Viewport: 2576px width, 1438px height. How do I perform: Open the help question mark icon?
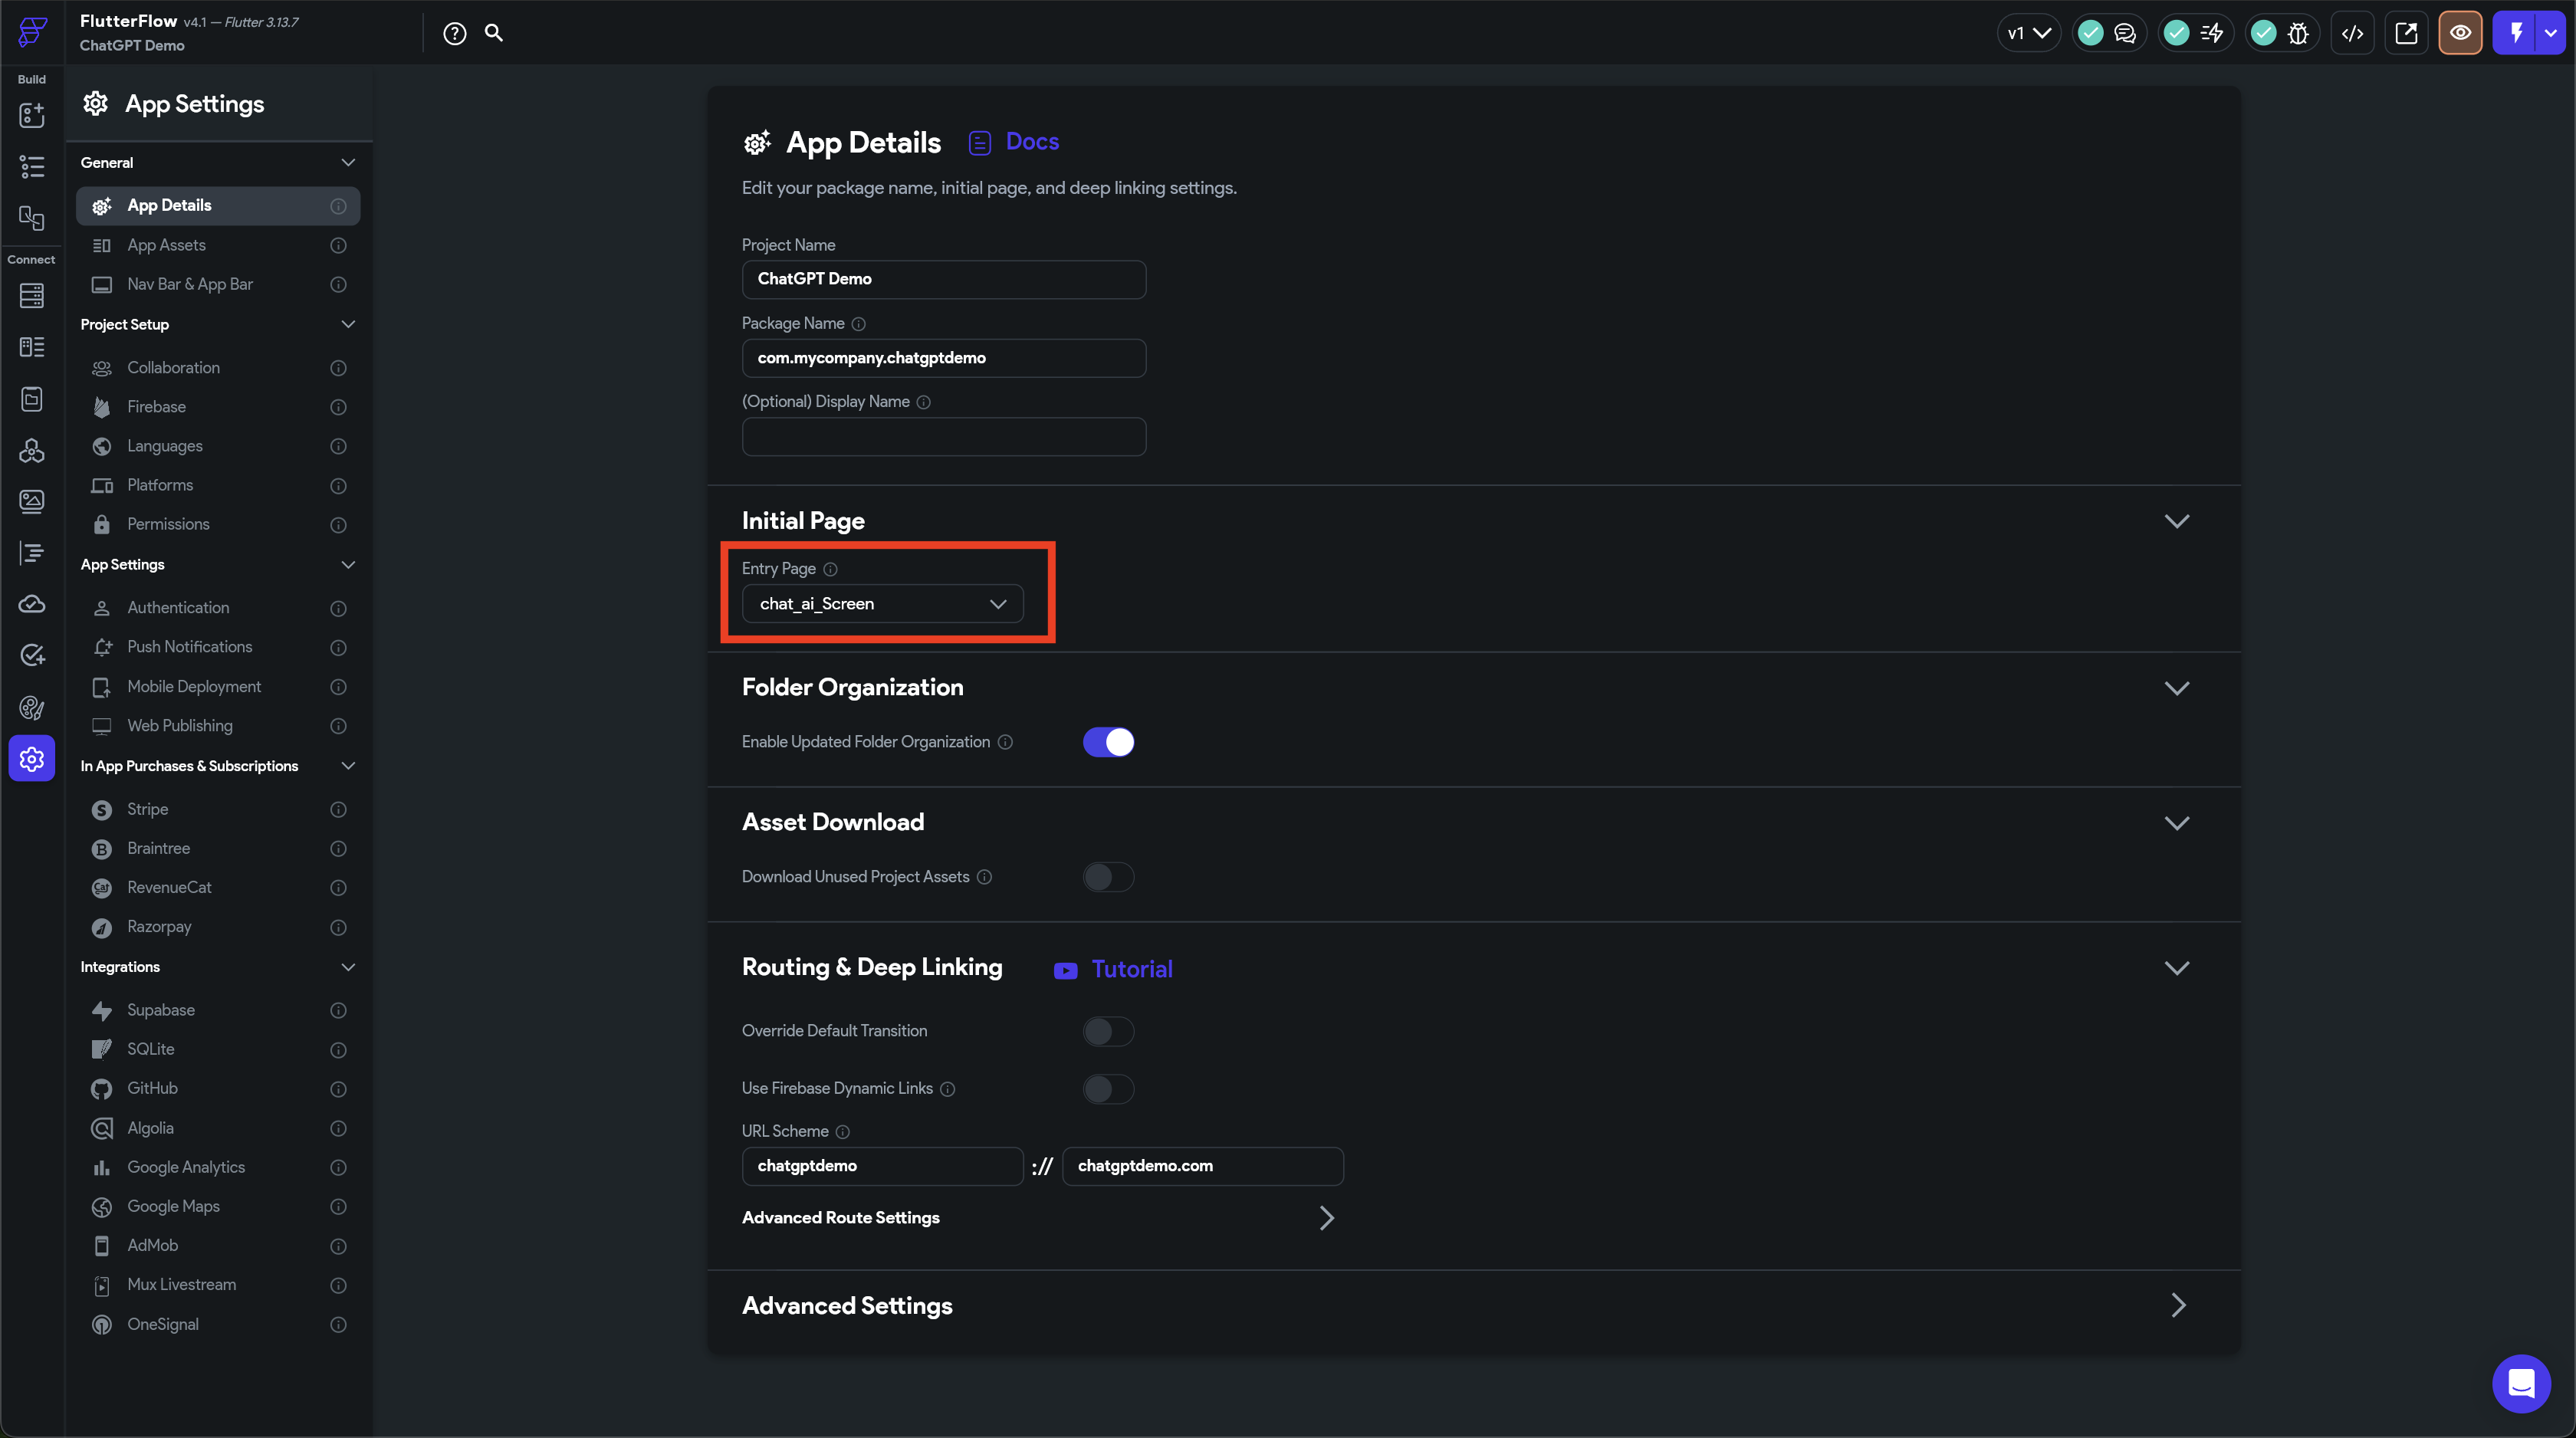pyautogui.click(x=455, y=33)
